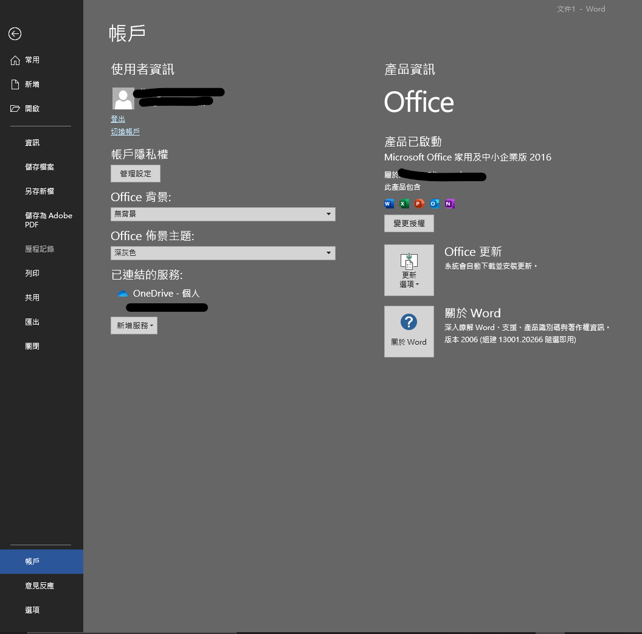Open the Office 背景 dropdown showing 無背景
The width and height of the screenshot is (642, 634).
(223, 214)
